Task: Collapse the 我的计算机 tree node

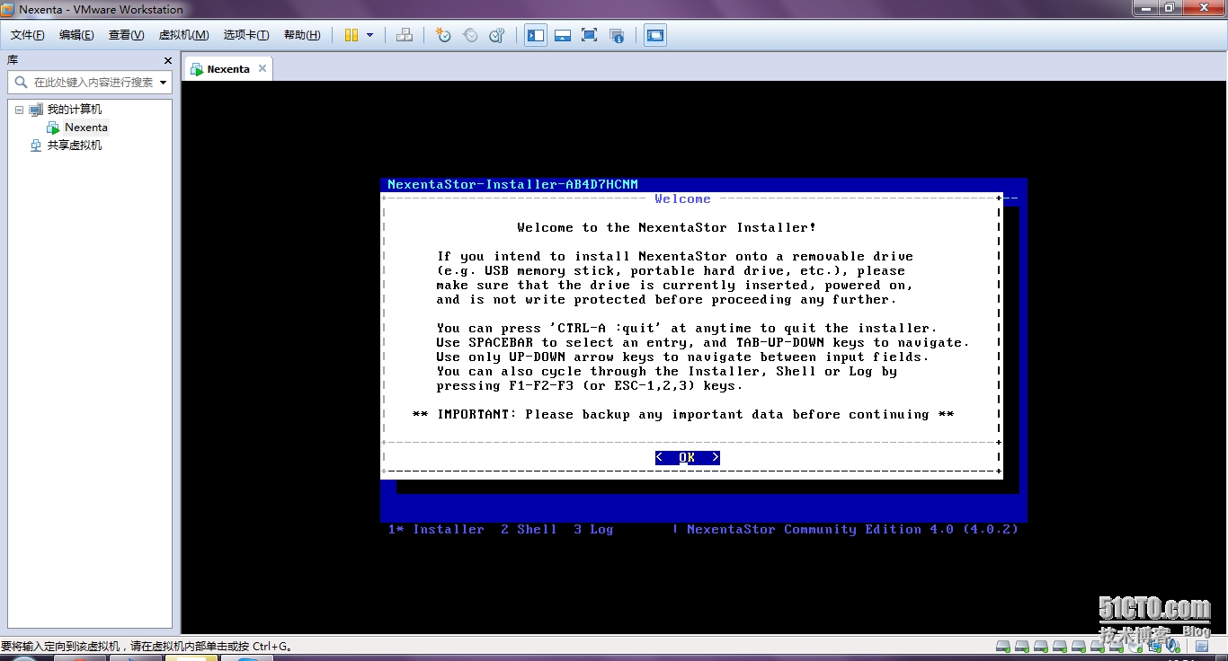Action: click(19, 110)
